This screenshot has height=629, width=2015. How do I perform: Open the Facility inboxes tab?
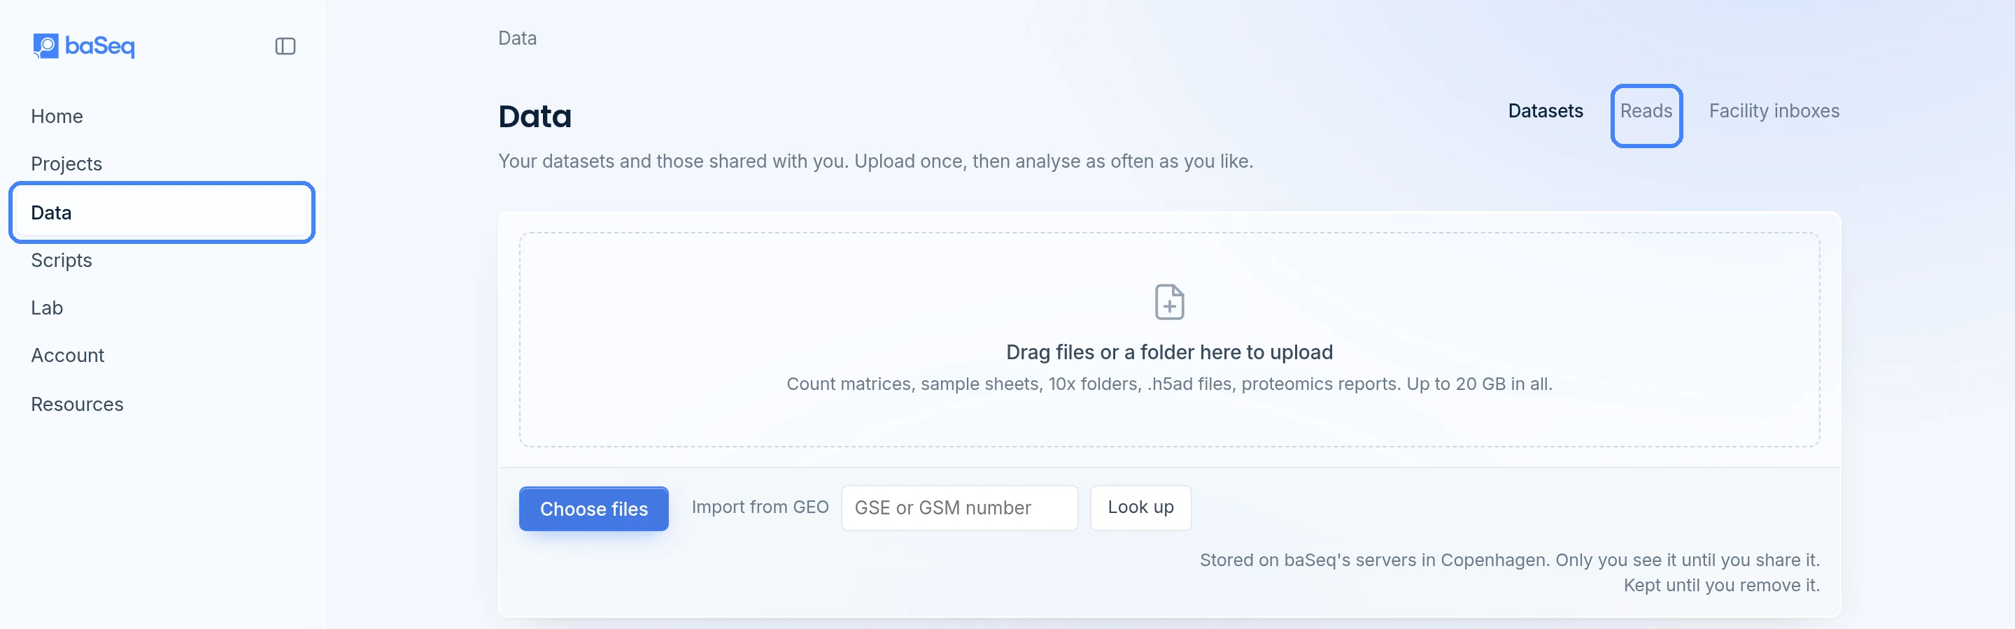tap(1774, 111)
